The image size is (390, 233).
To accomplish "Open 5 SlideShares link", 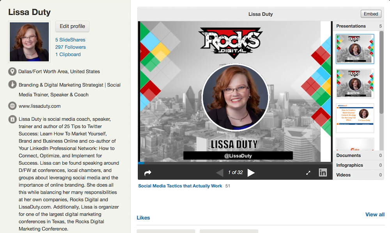I will tap(70, 40).
